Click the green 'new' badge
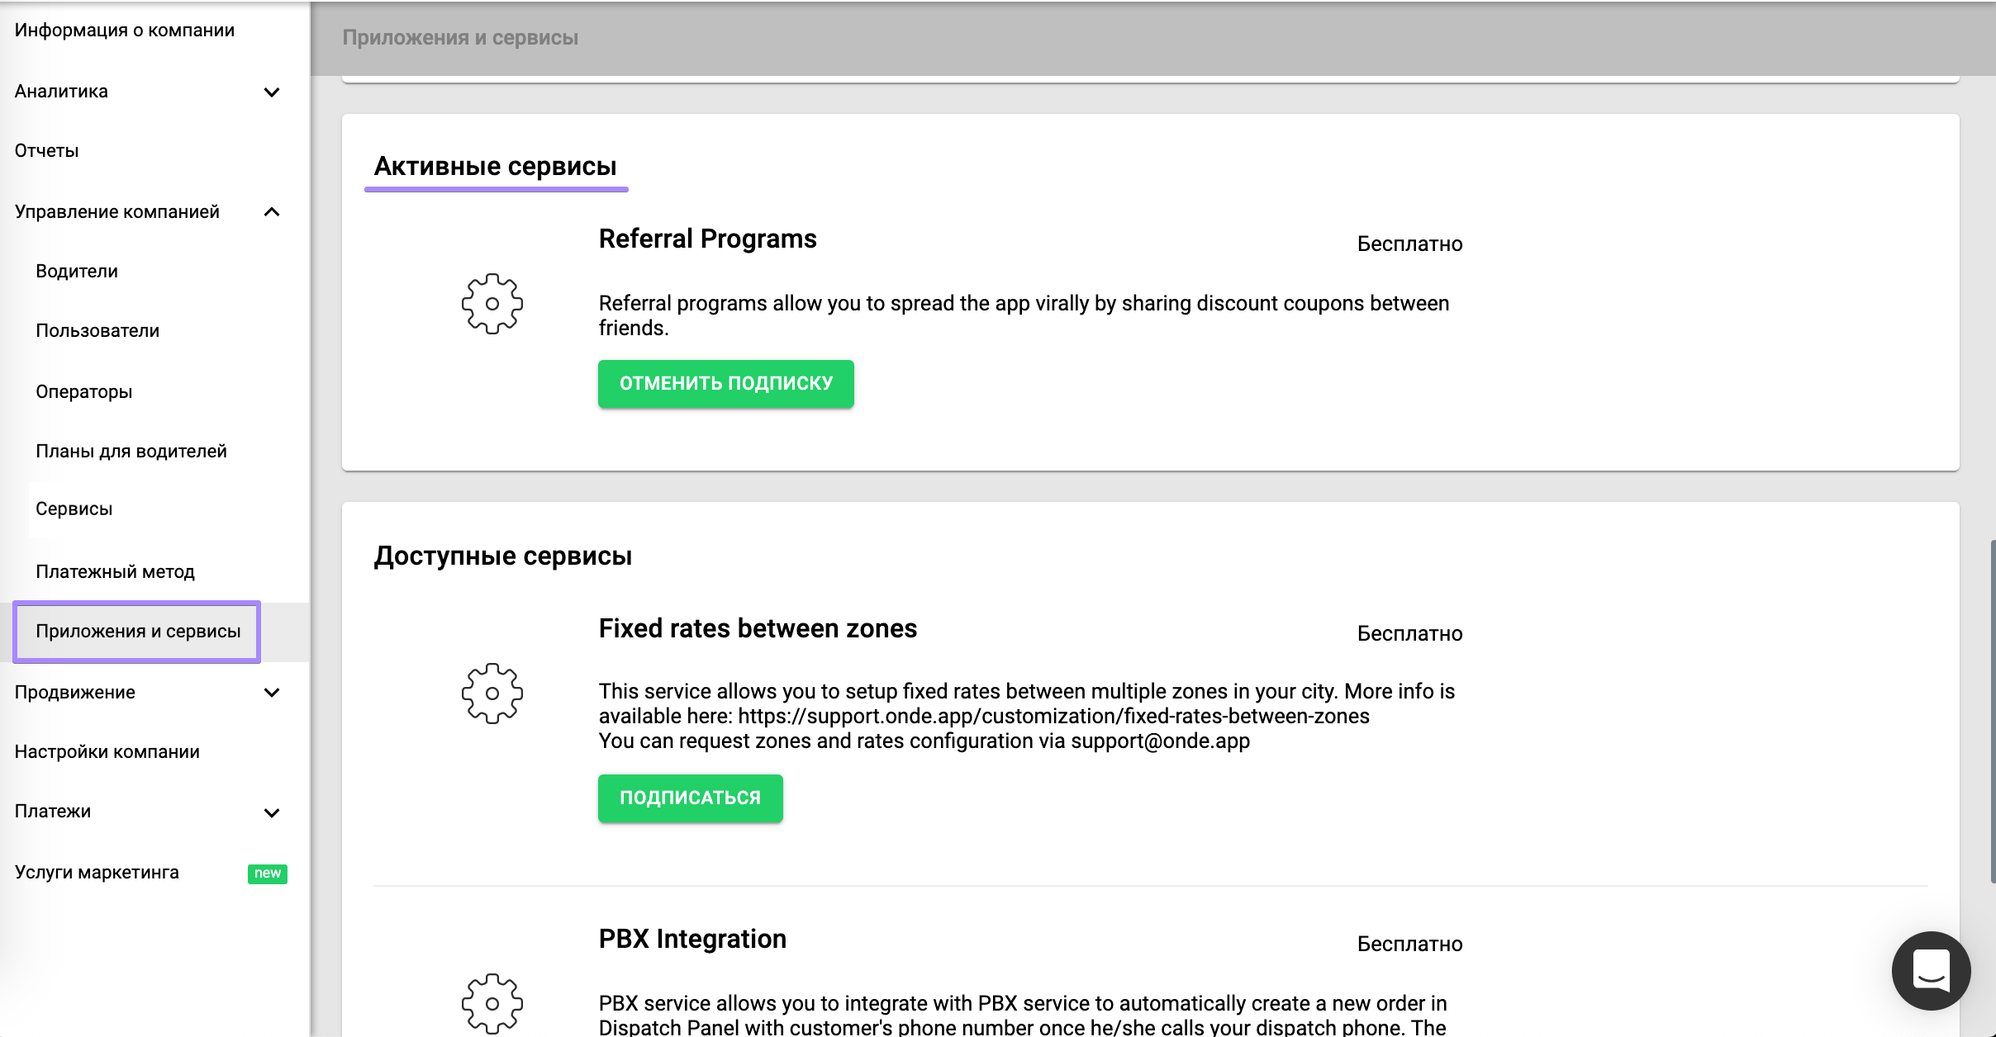The width and height of the screenshot is (1996, 1037). tap(267, 874)
